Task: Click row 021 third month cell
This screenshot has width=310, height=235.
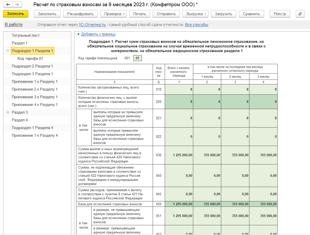Action: 263,118
